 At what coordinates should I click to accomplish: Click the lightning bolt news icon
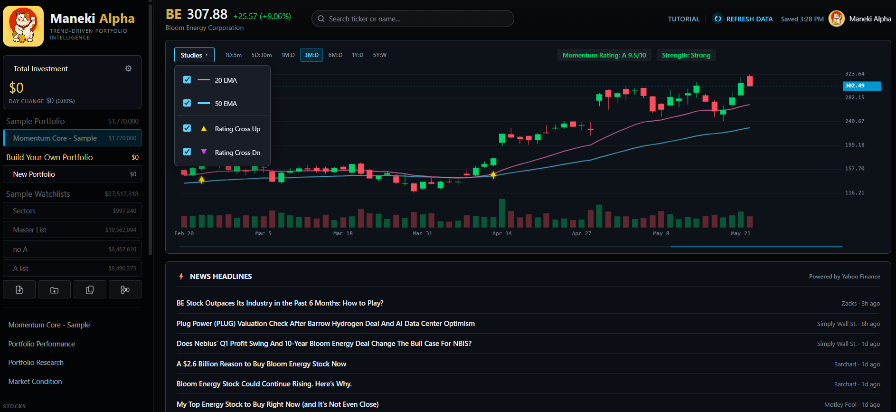181,277
